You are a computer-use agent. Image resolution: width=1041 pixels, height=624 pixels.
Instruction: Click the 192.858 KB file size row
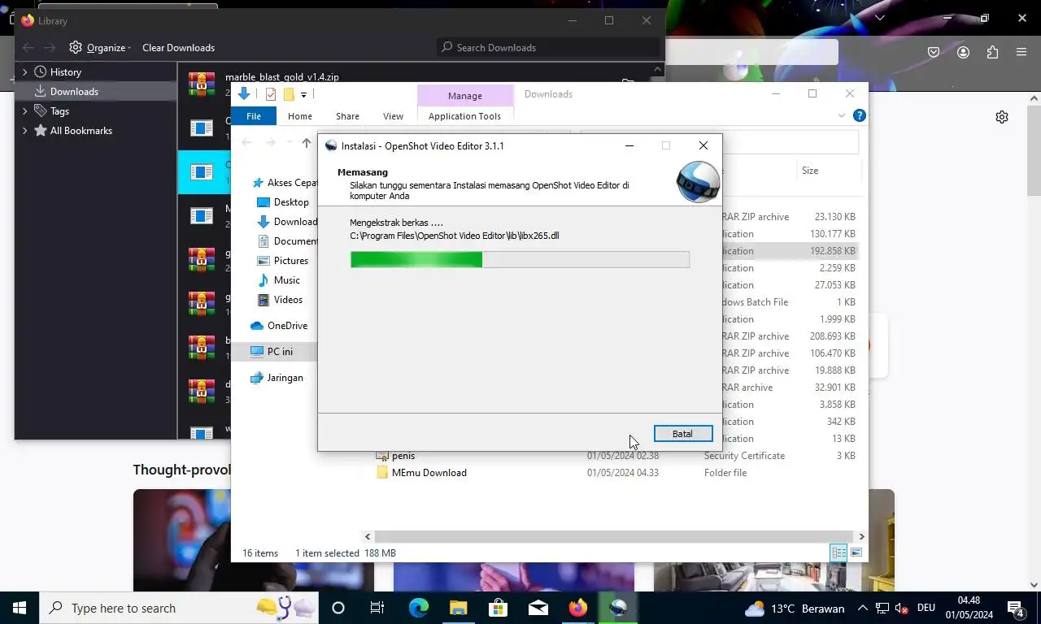point(834,251)
